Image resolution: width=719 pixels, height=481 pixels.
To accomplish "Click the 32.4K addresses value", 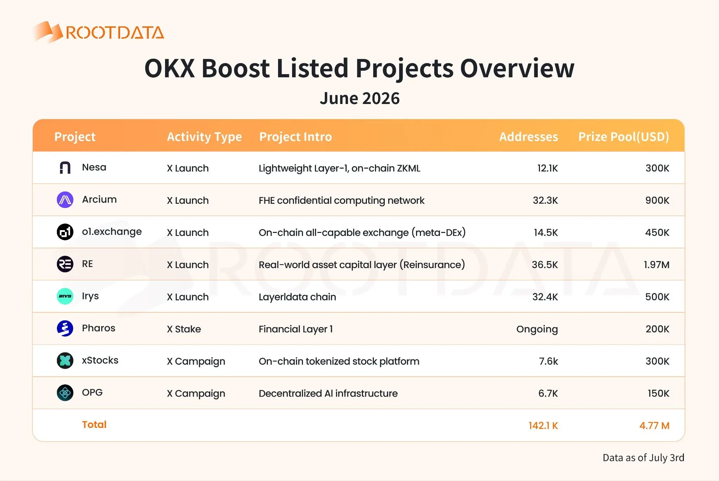I will (x=545, y=297).
